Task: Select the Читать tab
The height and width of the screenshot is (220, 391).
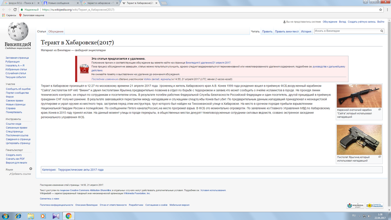Action: [x=255, y=31]
